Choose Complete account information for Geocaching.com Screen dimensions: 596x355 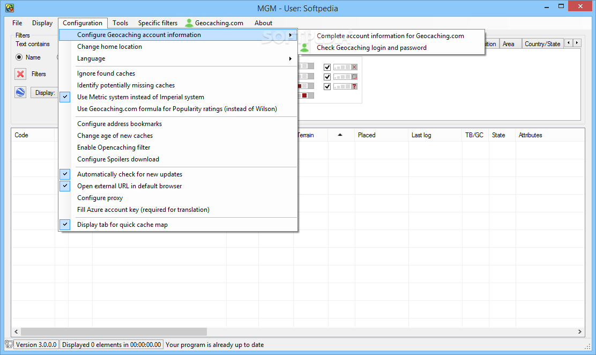point(391,36)
